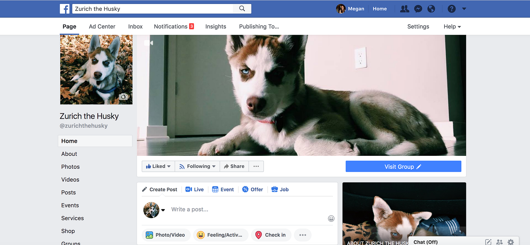This screenshot has width=530, height=245.
Task: Click the create group icon in chat bar
Action: tap(500, 242)
